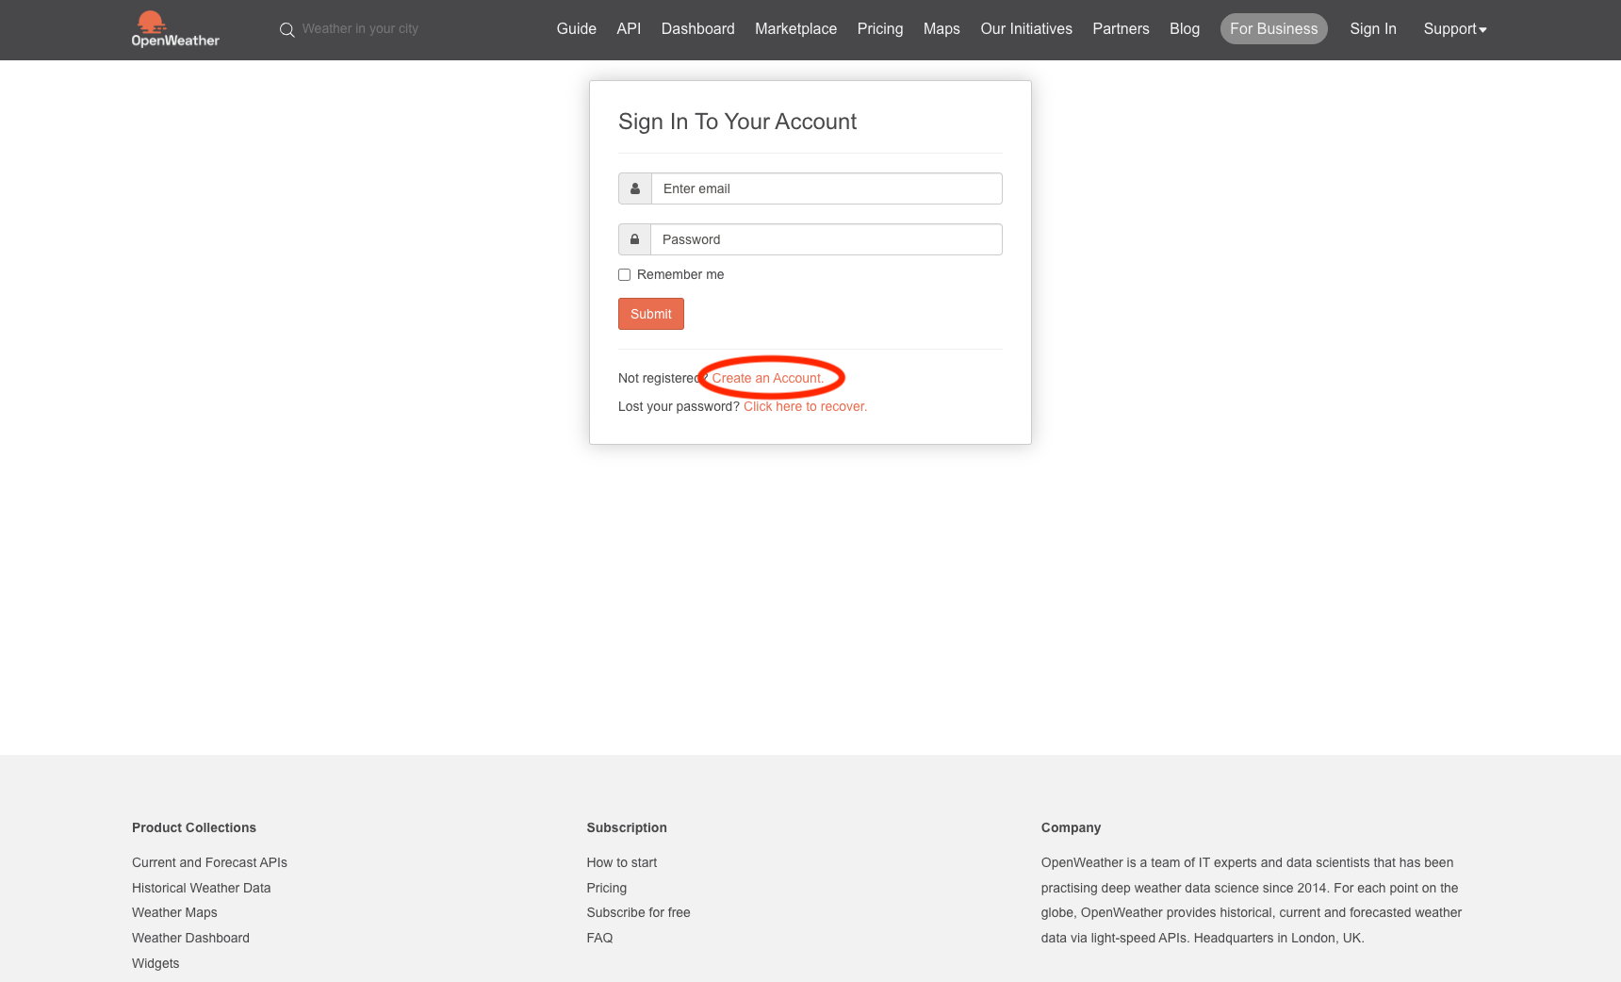Screen dimensions: 1621x982
Task: Select Click here to recover link
Action: [805, 406]
